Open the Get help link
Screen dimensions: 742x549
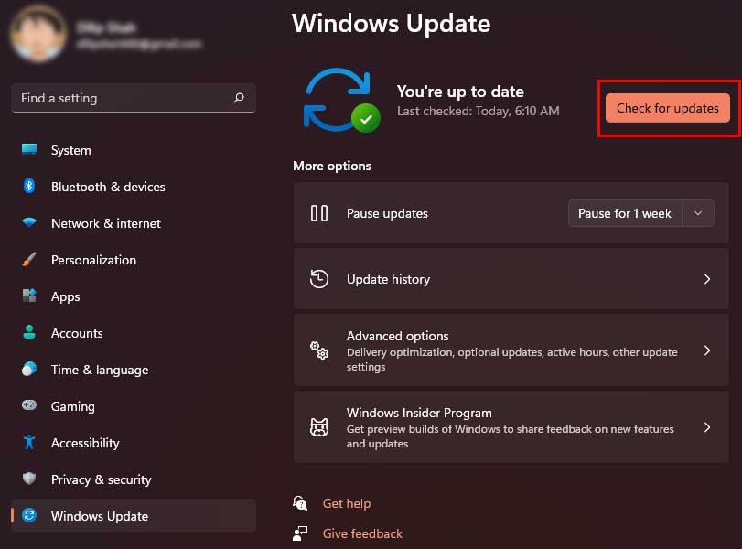point(347,503)
